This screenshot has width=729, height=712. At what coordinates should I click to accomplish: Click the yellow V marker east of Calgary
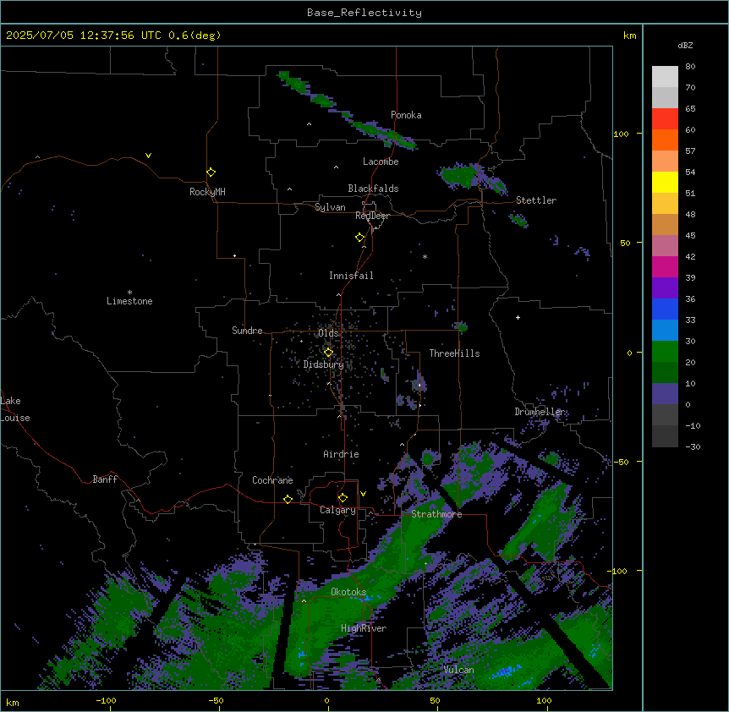(363, 494)
